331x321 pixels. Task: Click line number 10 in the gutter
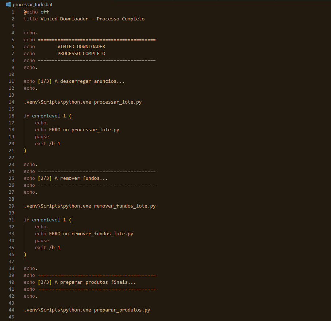[11, 74]
